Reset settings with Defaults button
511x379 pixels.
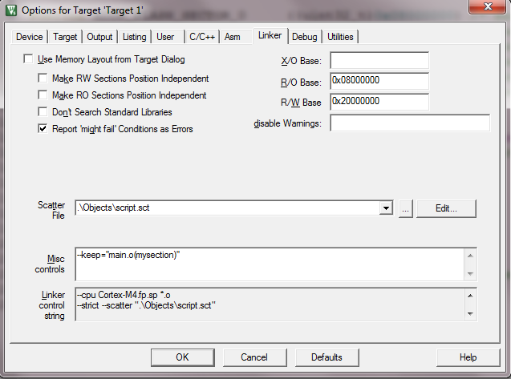[326, 357]
